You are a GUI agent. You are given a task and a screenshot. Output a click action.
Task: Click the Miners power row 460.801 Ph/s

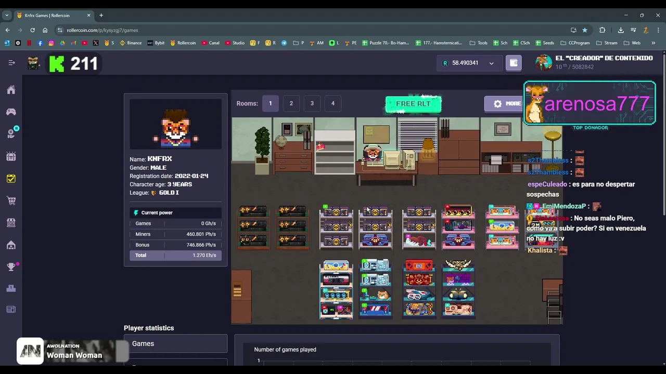pyautogui.click(x=175, y=234)
